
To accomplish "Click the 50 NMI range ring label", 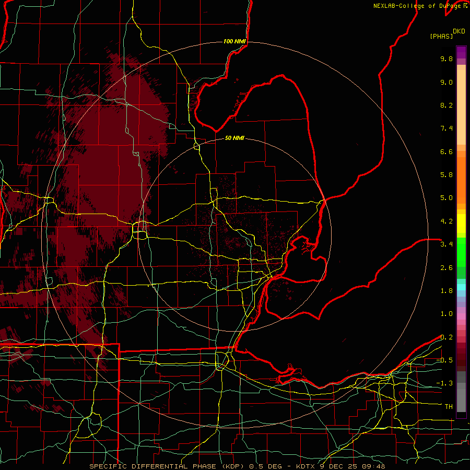I will pos(234,138).
